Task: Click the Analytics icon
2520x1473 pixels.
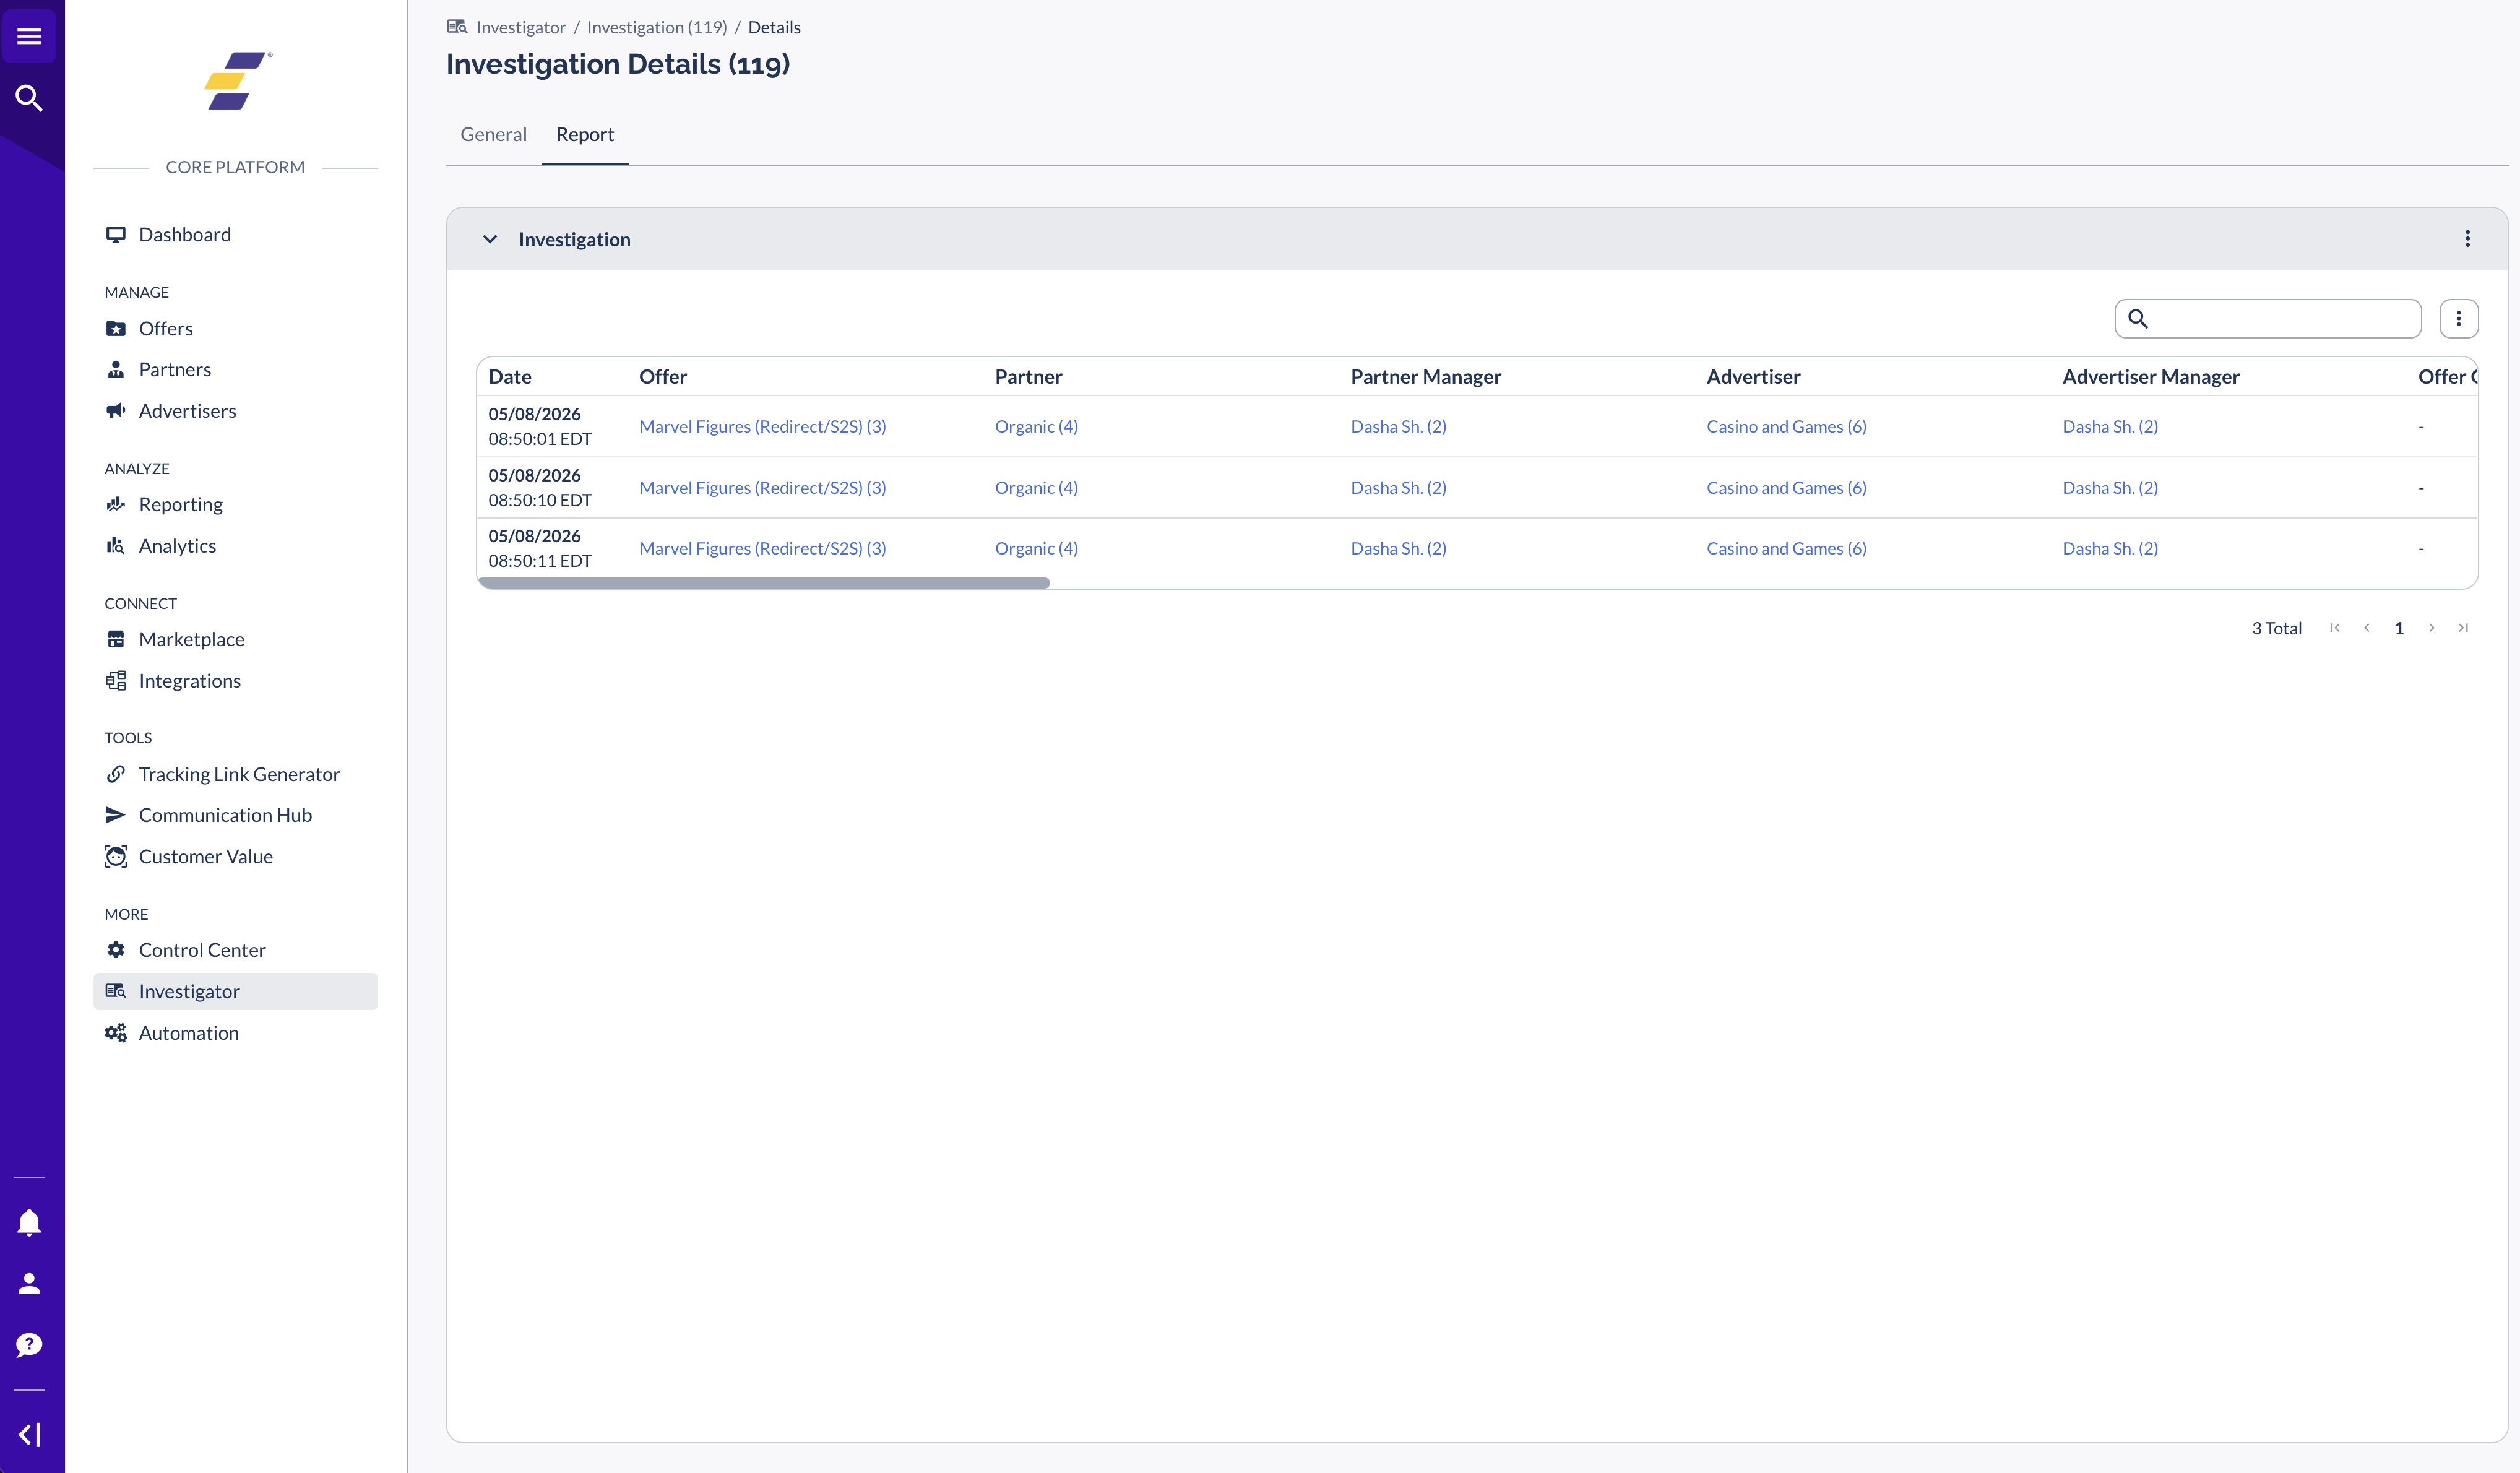Action: click(x=116, y=546)
